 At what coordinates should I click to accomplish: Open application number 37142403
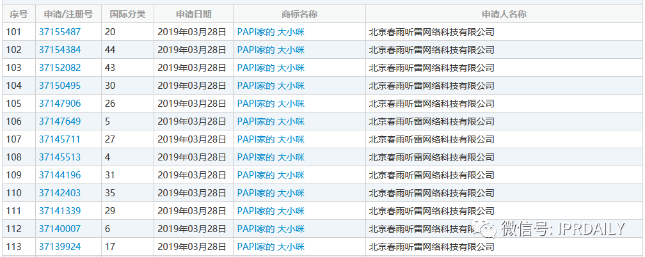60,193
